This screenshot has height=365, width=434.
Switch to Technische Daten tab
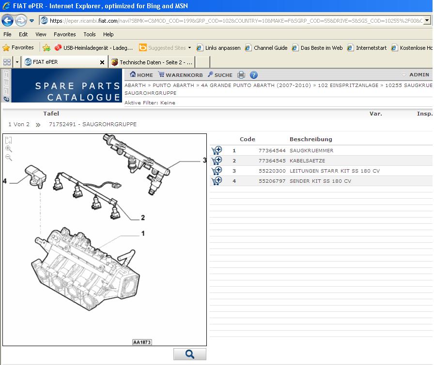click(151, 62)
